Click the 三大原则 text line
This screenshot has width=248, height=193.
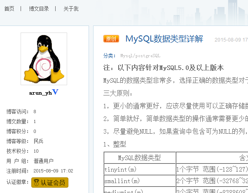click(118, 93)
